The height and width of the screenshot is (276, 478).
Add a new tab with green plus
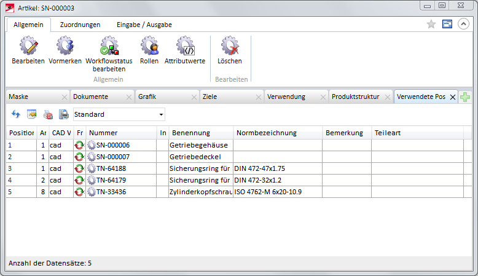click(x=466, y=97)
